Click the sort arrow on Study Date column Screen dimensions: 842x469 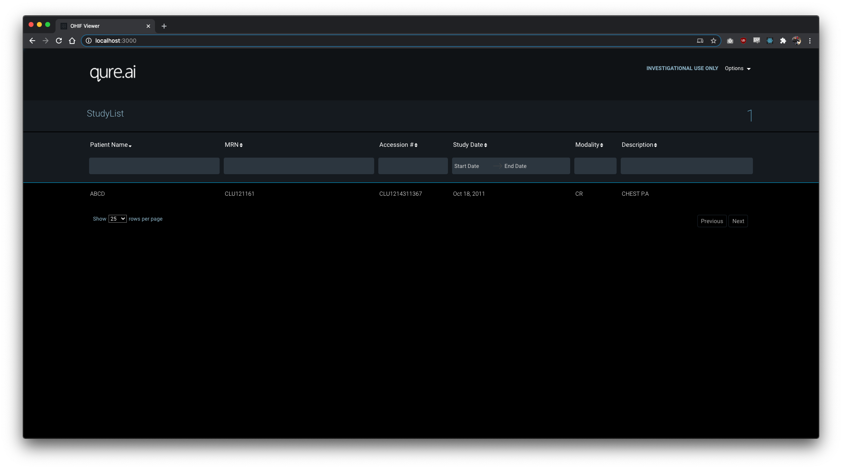point(485,144)
